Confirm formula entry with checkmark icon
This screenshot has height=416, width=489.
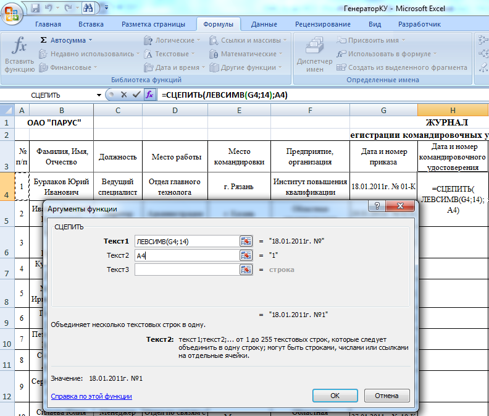(x=136, y=95)
